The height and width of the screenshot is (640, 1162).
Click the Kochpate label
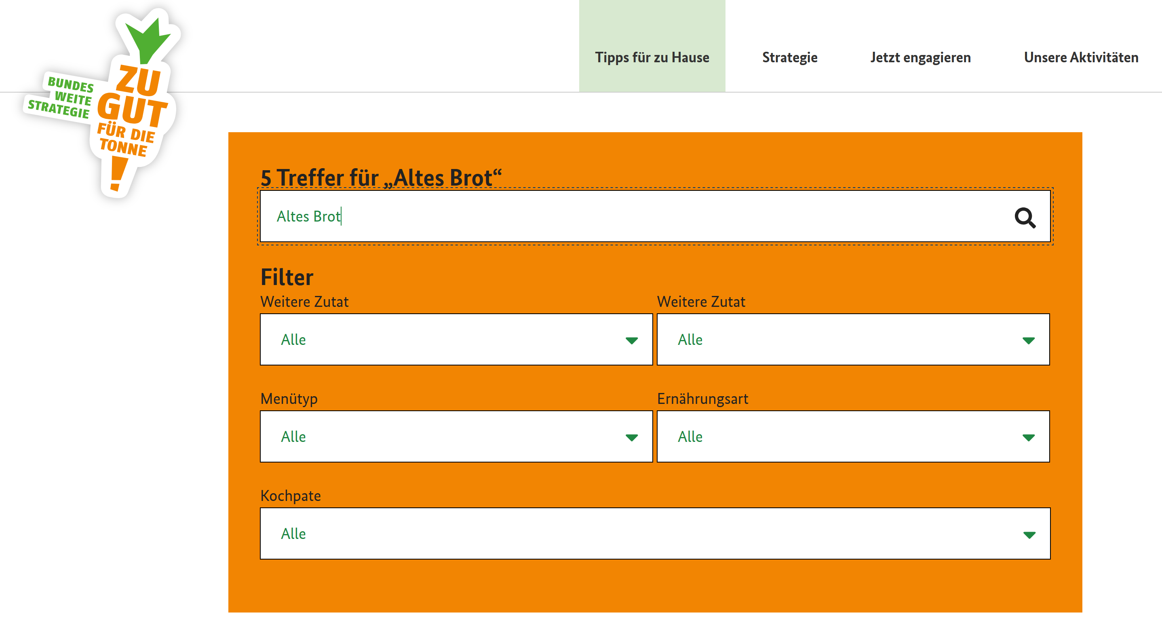click(x=291, y=496)
